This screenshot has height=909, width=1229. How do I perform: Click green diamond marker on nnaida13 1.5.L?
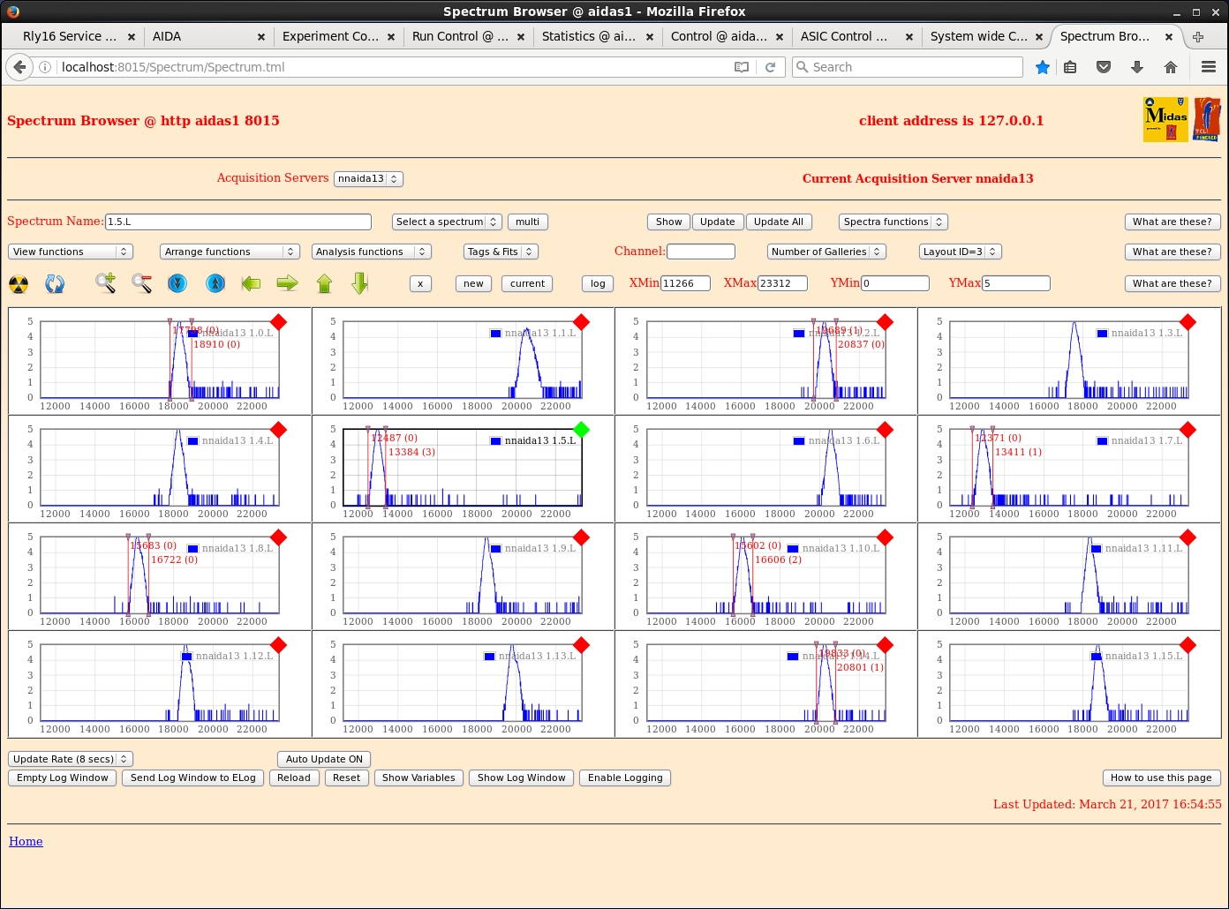click(581, 430)
